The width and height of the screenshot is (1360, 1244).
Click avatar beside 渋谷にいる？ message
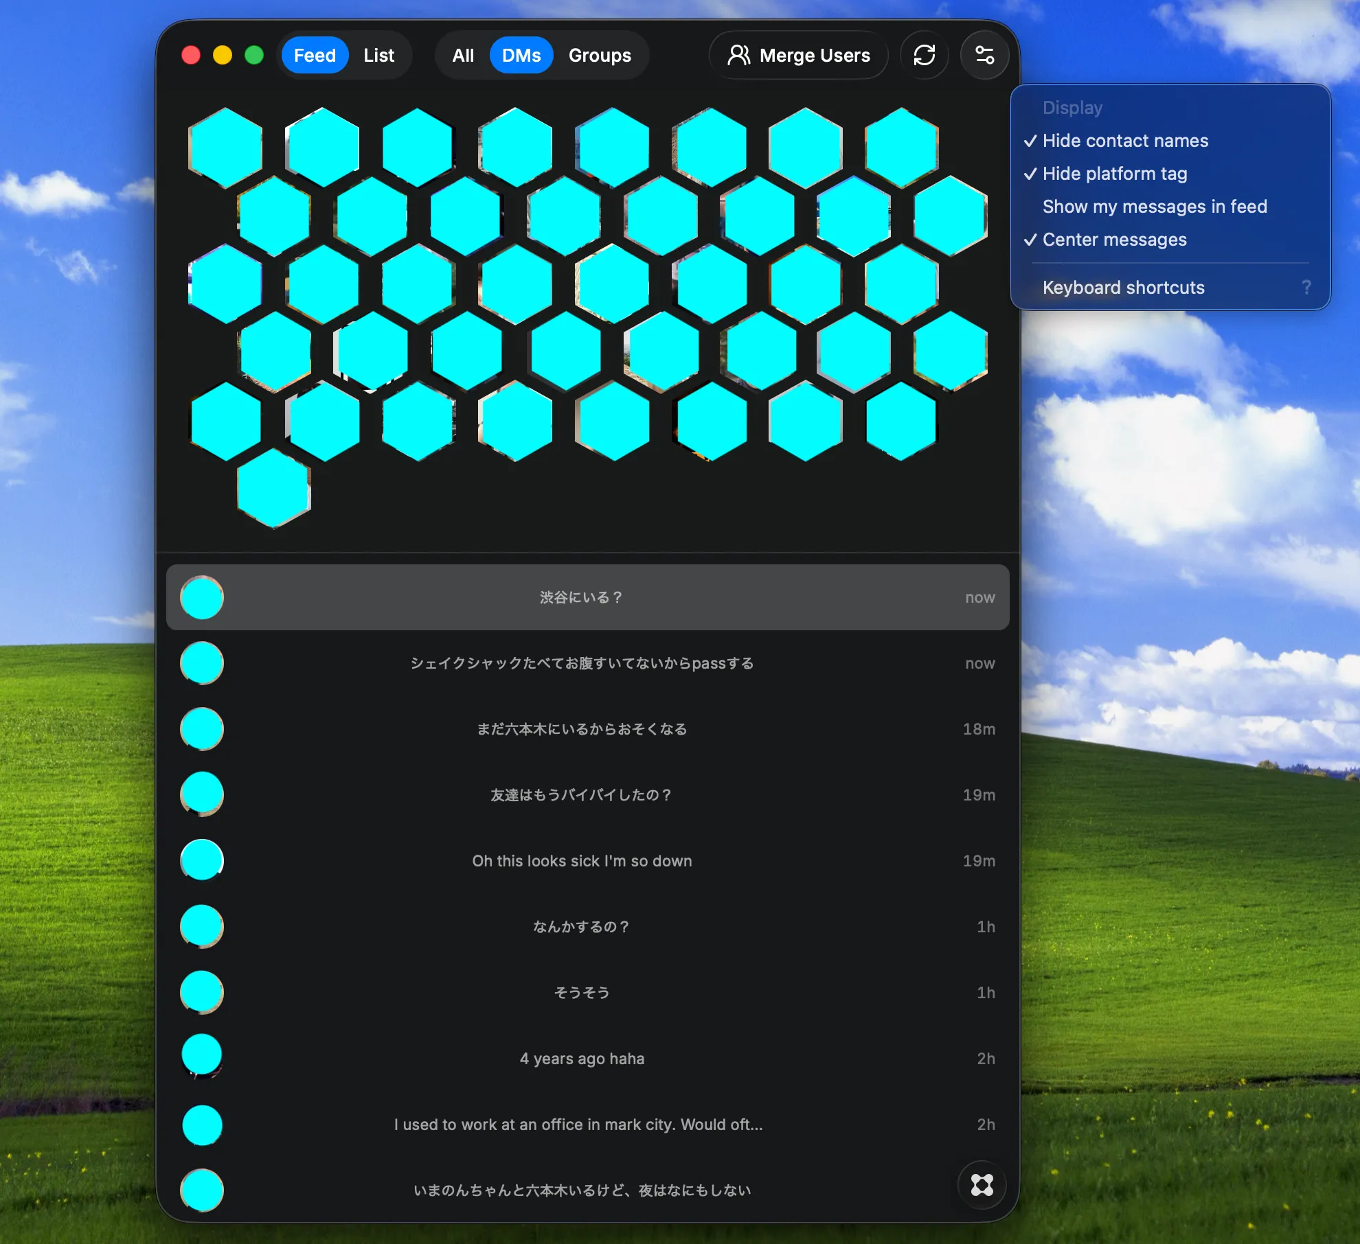click(202, 597)
